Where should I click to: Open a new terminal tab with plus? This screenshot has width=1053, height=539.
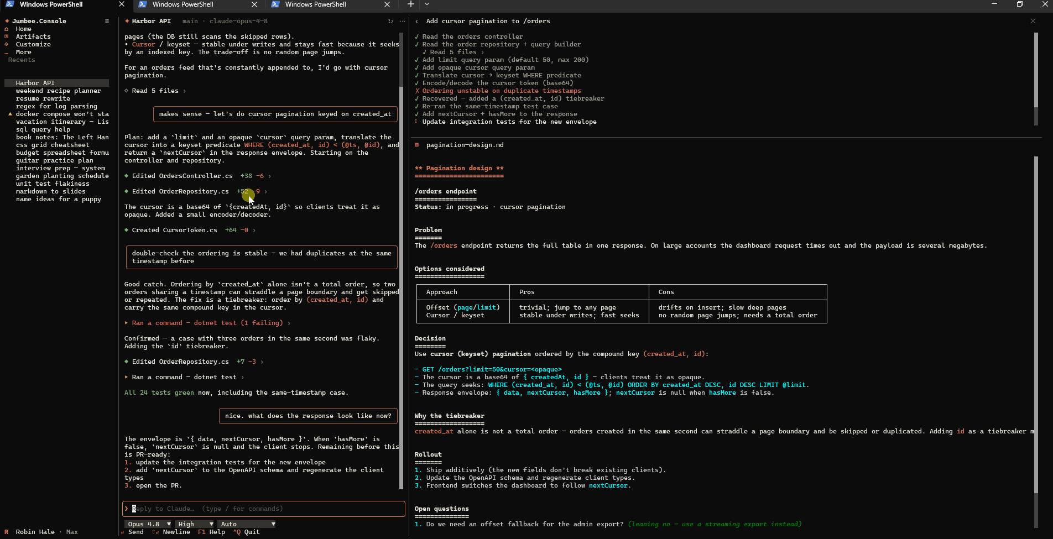coord(410,4)
